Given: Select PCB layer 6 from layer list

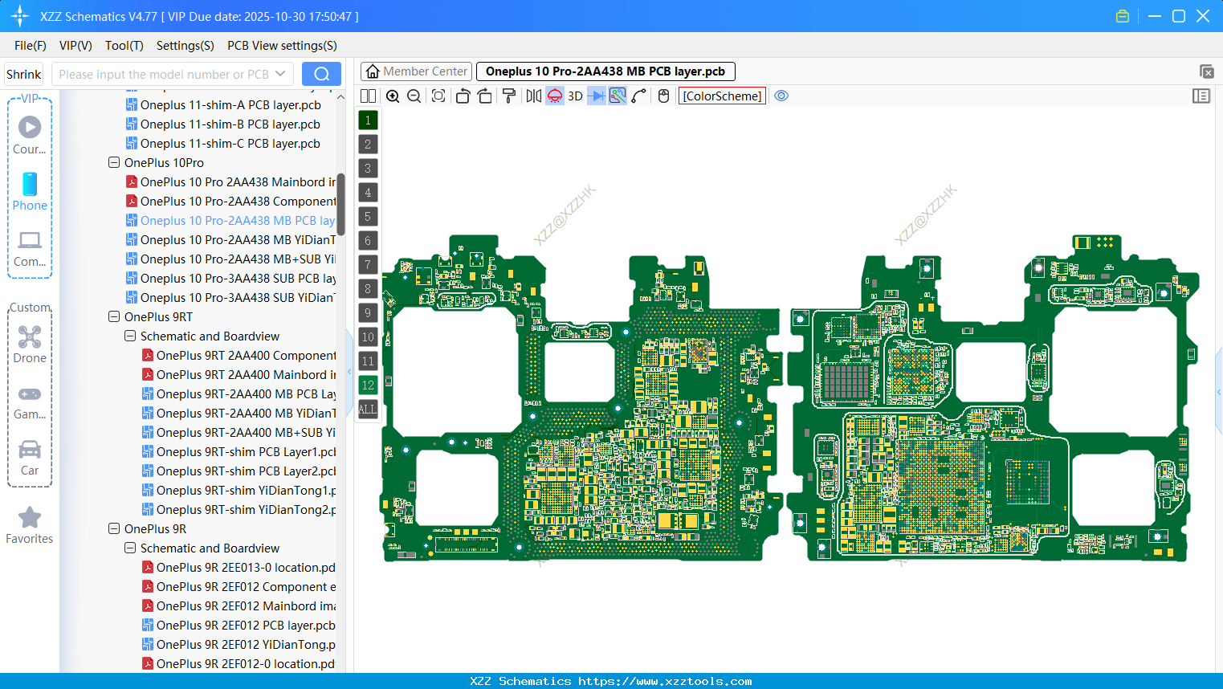Looking at the screenshot, I should click(368, 240).
